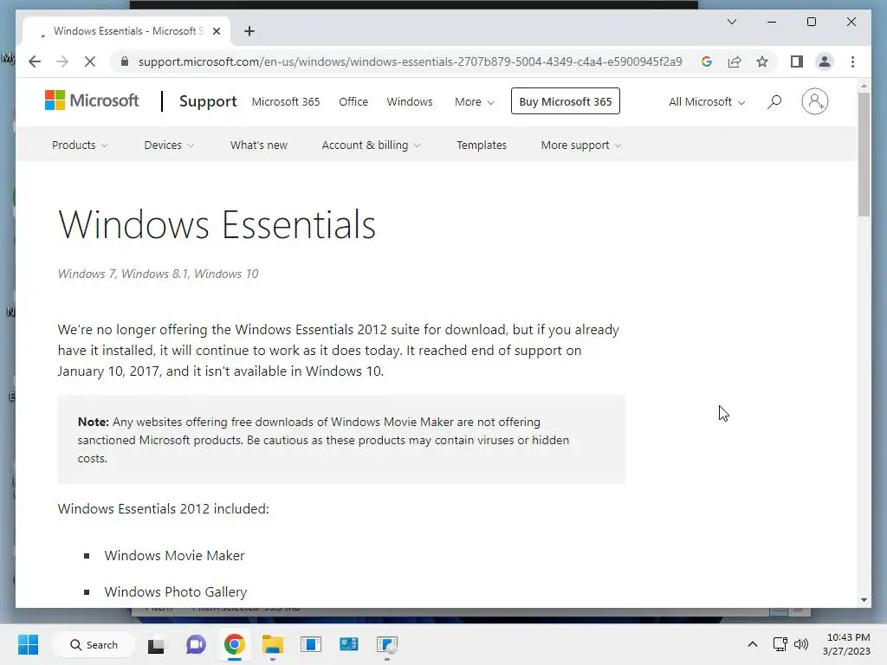Click the Microsoft logo
Screen dimensions: 887x665
92,100
